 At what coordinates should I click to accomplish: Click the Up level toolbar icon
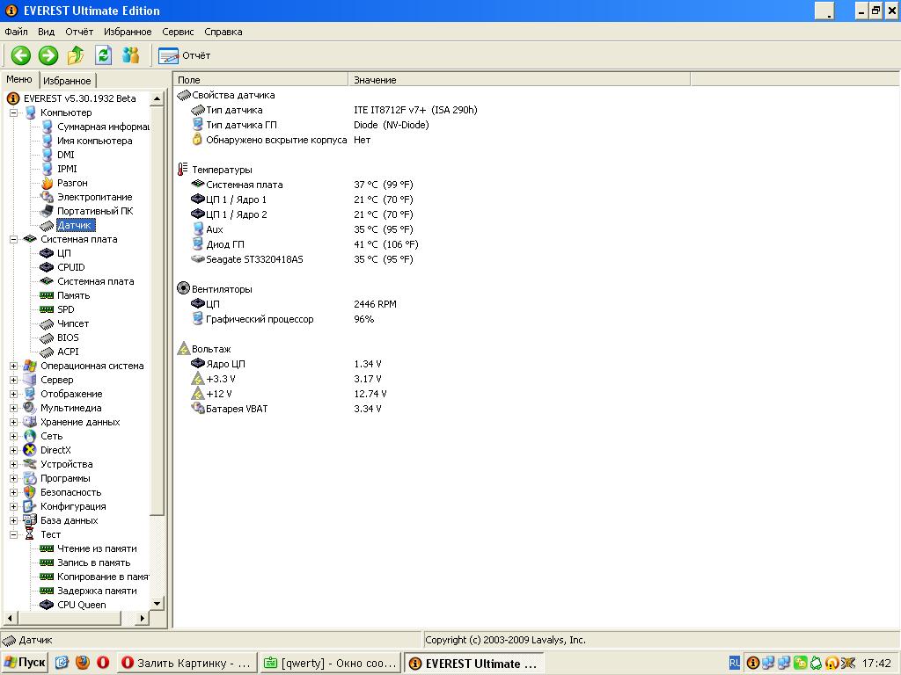click(76, 55)
